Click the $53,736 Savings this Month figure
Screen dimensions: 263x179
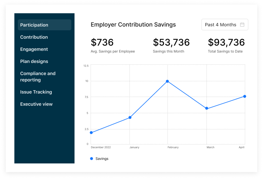pyautogui.click(x=171, y=42)
